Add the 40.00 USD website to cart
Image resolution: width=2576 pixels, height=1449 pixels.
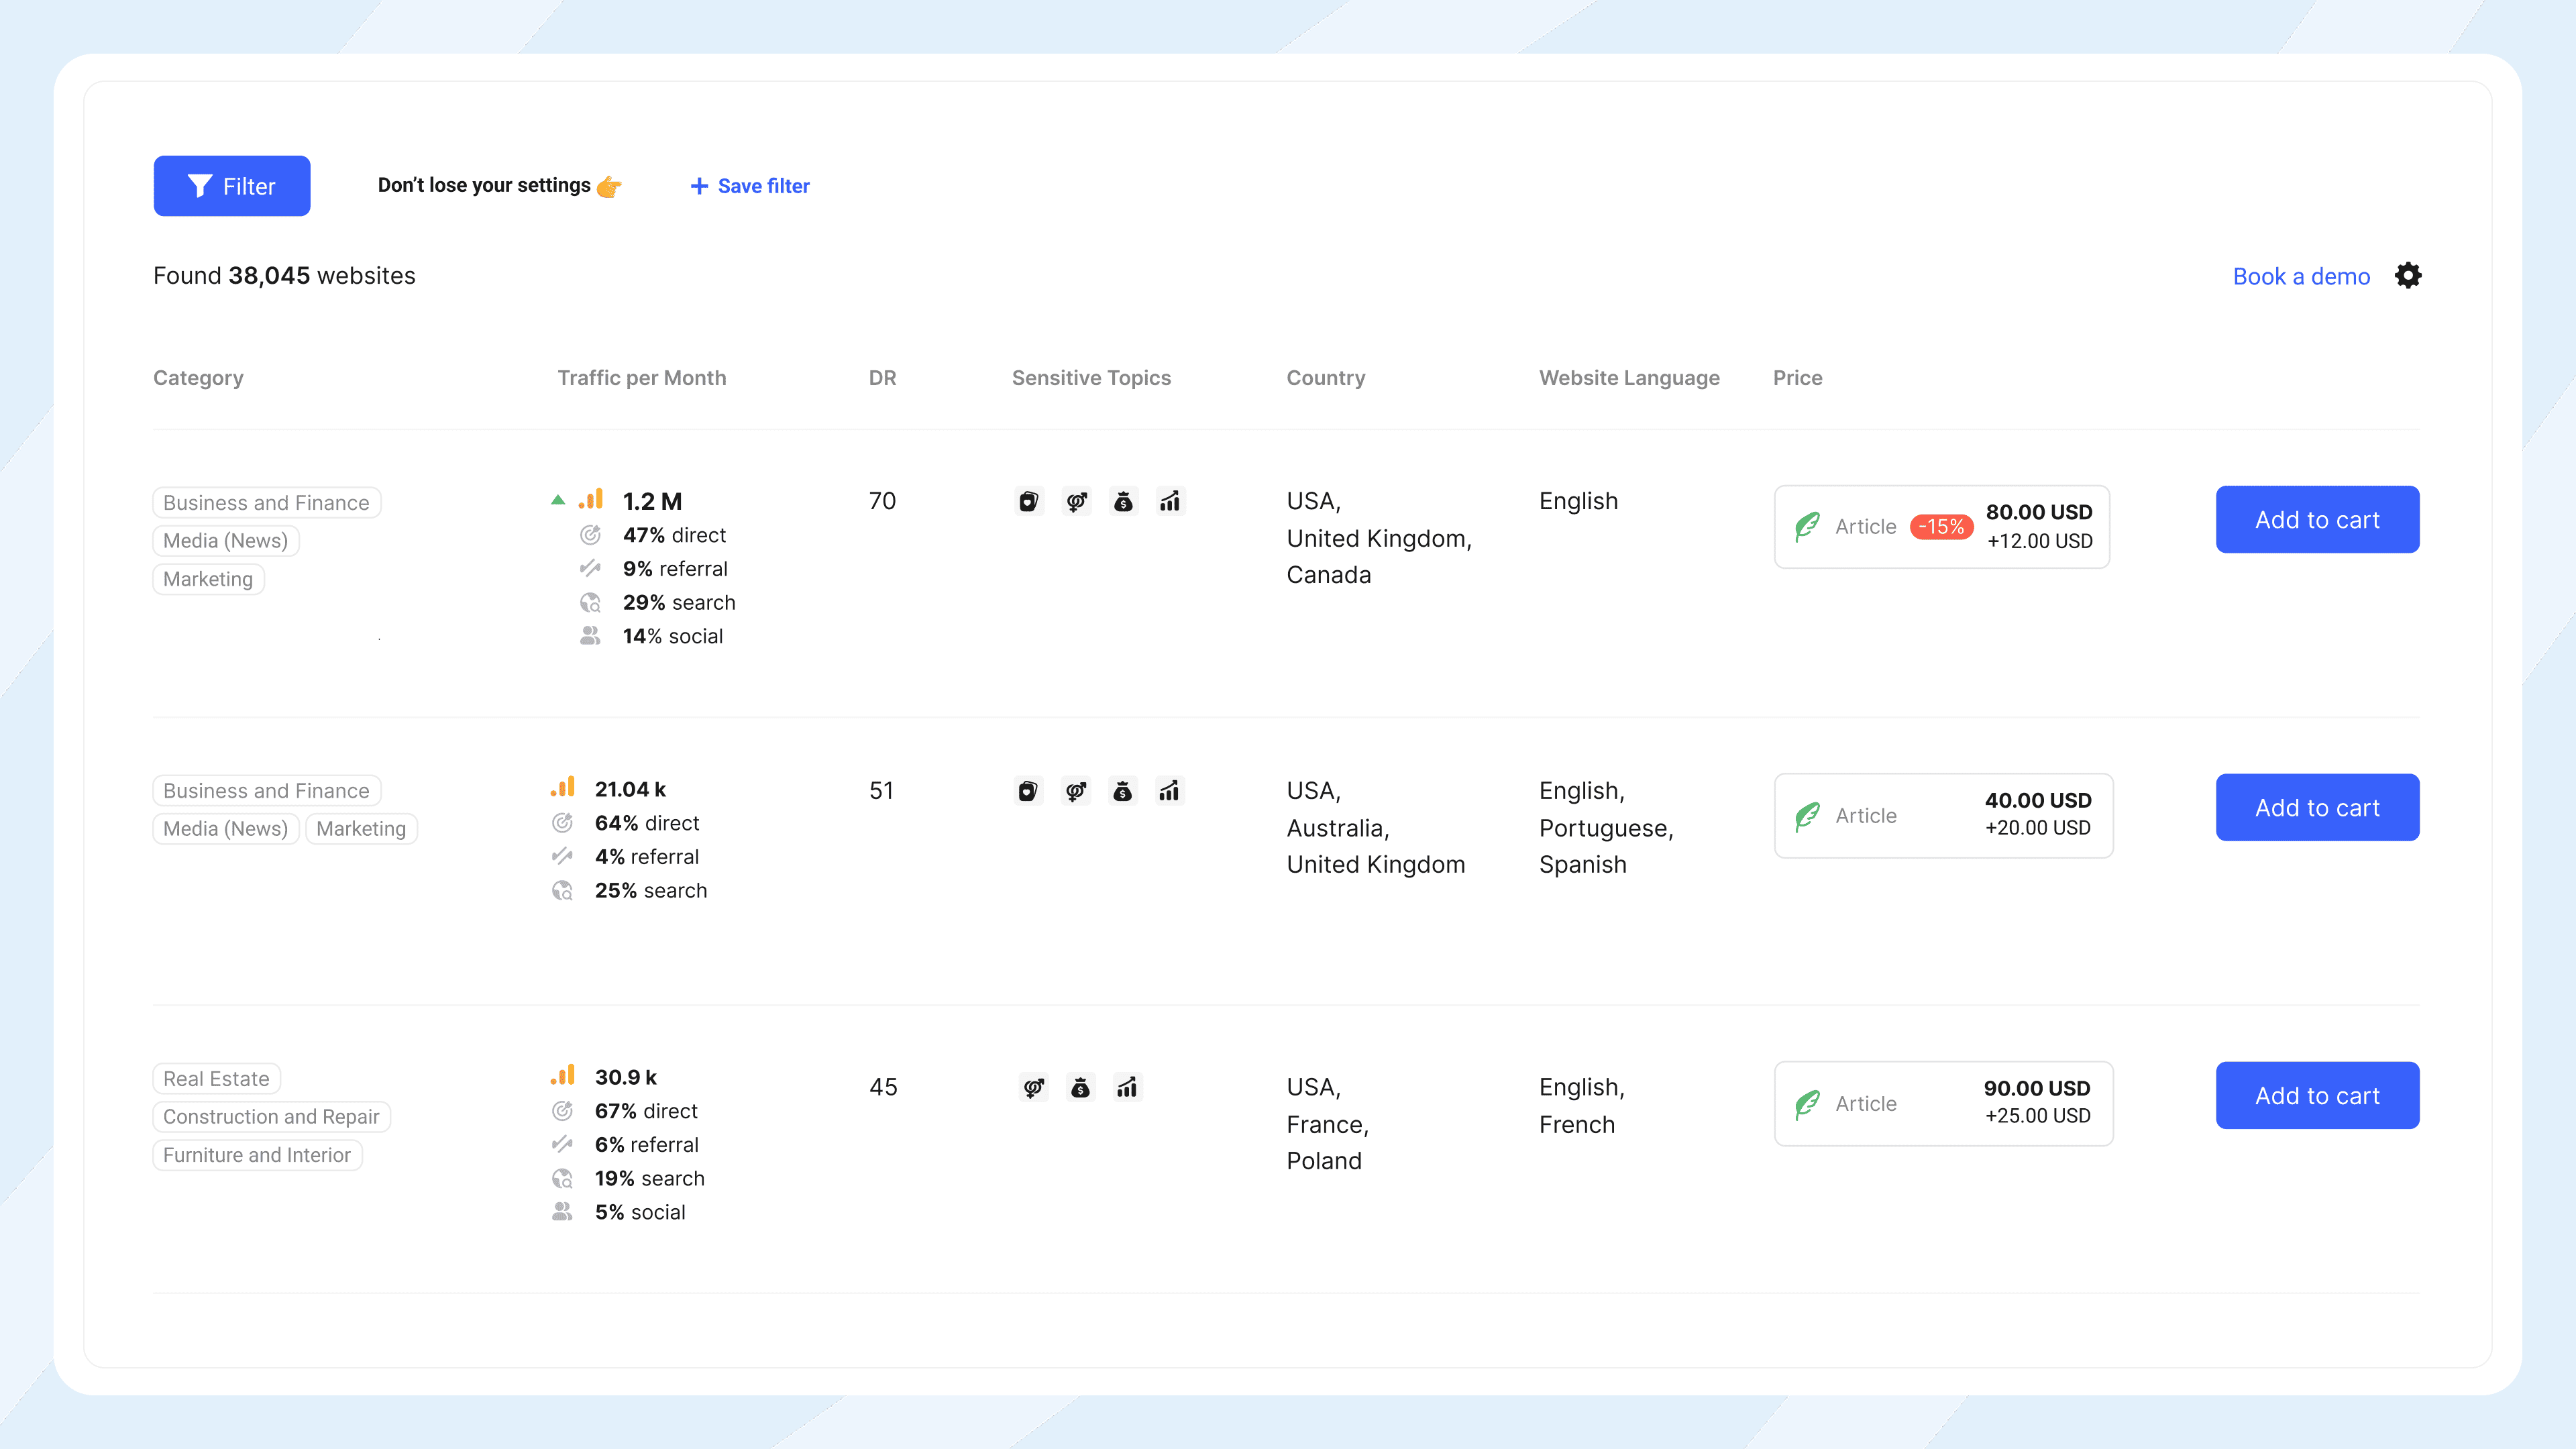[x=2317, y=807]
